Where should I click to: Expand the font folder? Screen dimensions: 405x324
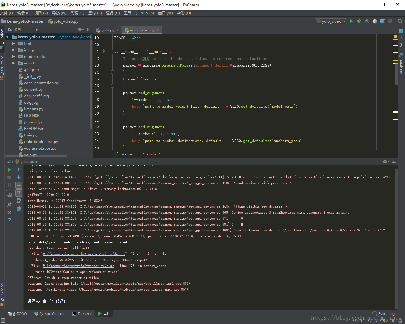pos(14,44)
